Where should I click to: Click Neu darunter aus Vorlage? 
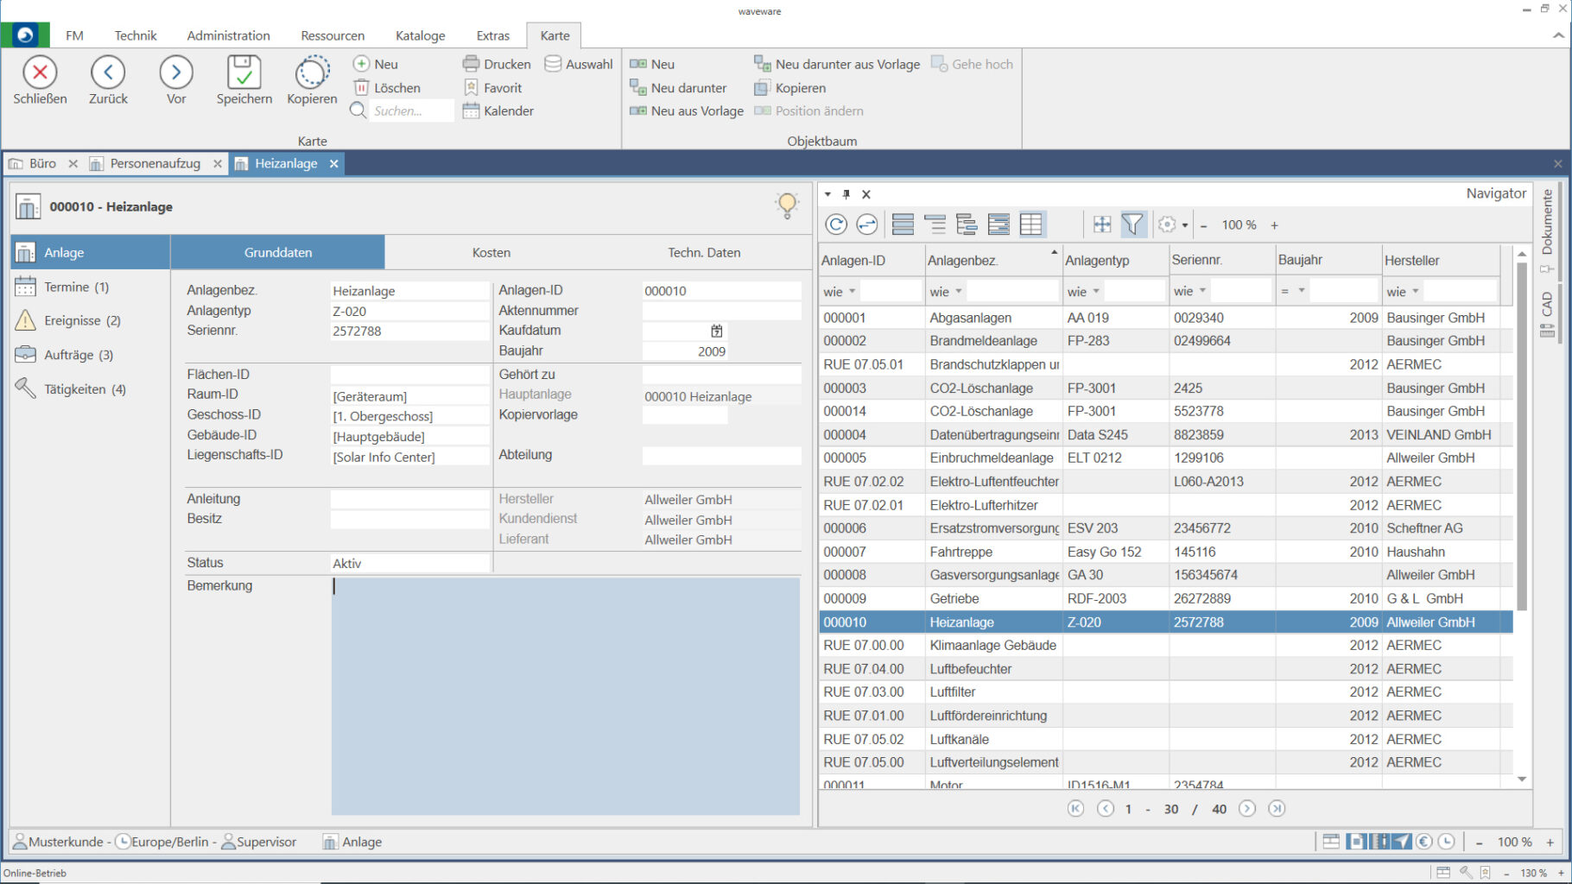pos(837,64)
